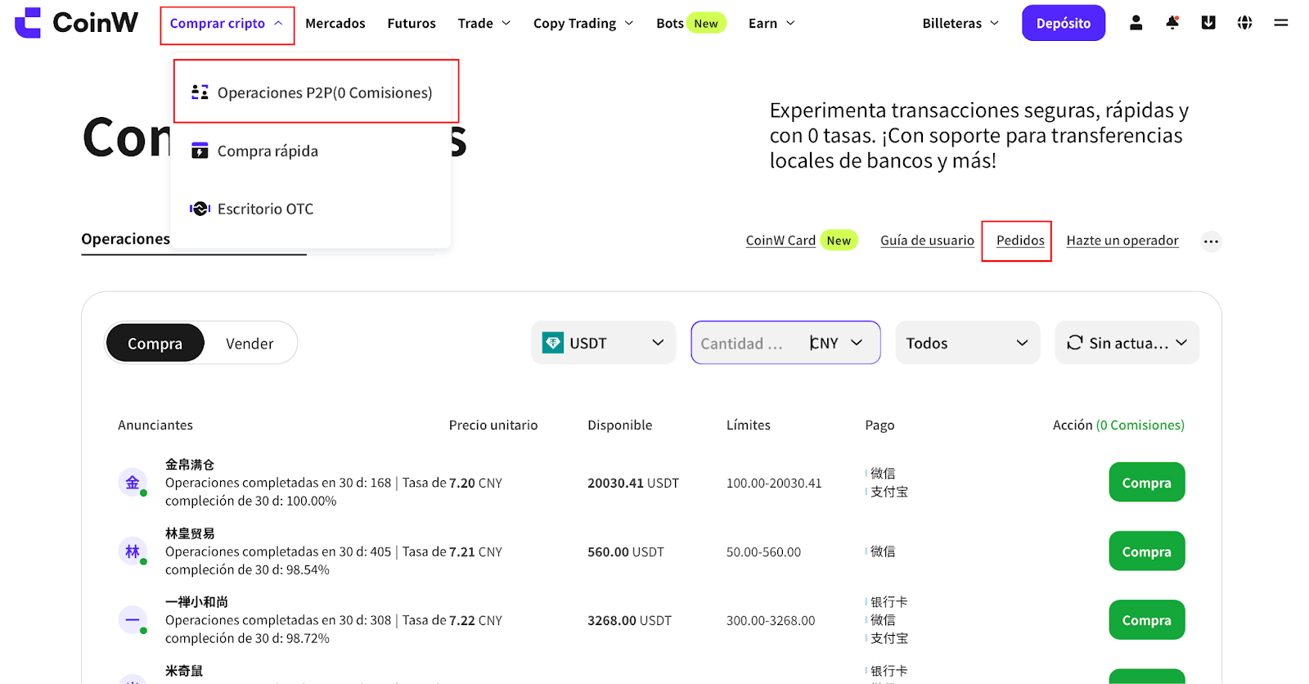
Task: Click the 20030.41 USDT available amount
Action: pos(633,484)
